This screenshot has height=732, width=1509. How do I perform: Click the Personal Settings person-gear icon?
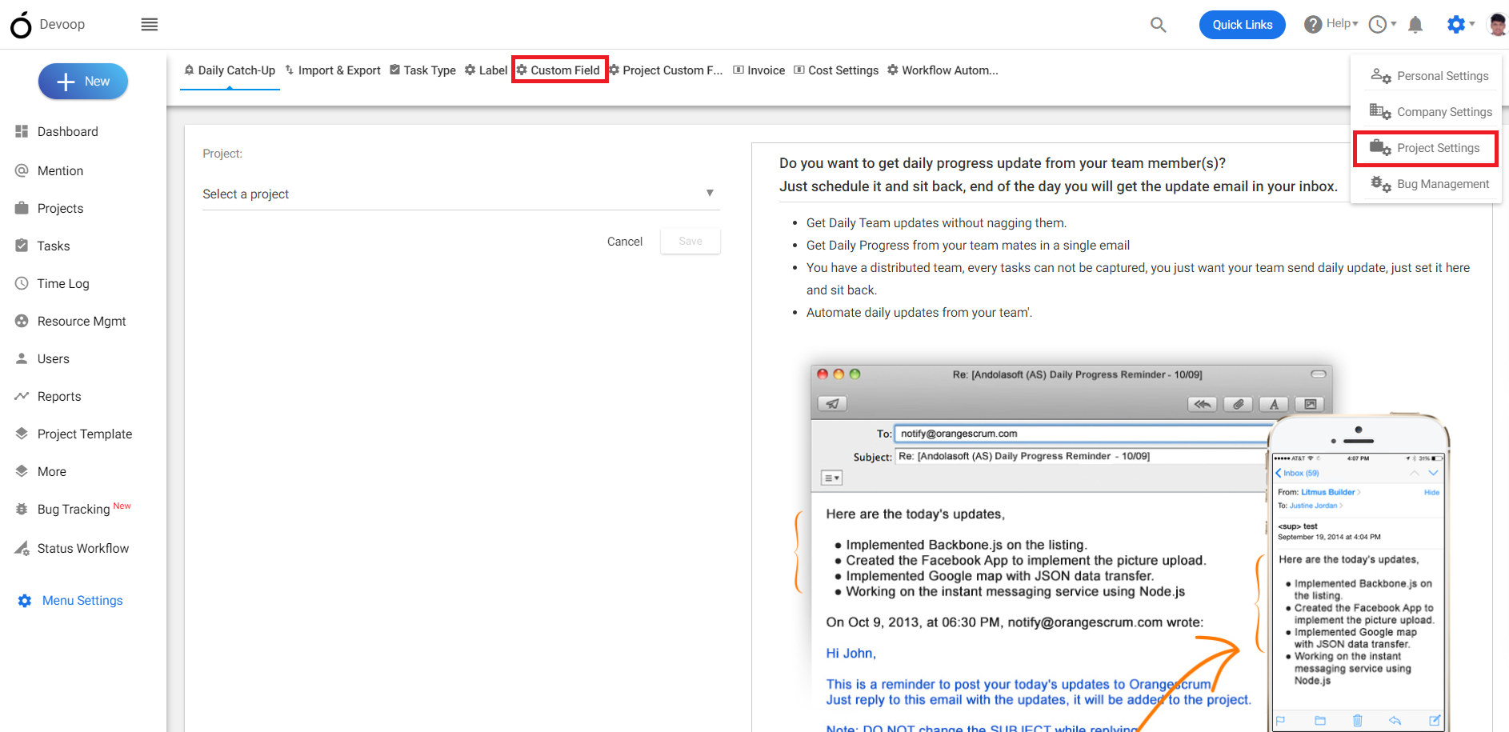coord(1381,76)
